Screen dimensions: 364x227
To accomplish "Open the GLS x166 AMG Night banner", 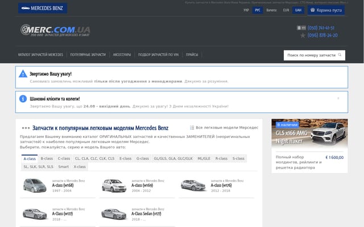I will [309, 133].
